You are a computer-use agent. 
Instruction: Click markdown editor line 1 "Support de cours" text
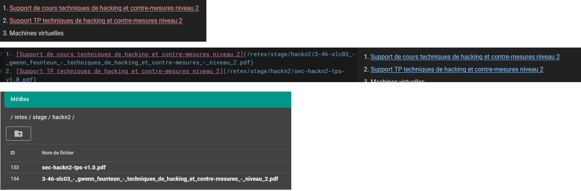coord(130,54)
